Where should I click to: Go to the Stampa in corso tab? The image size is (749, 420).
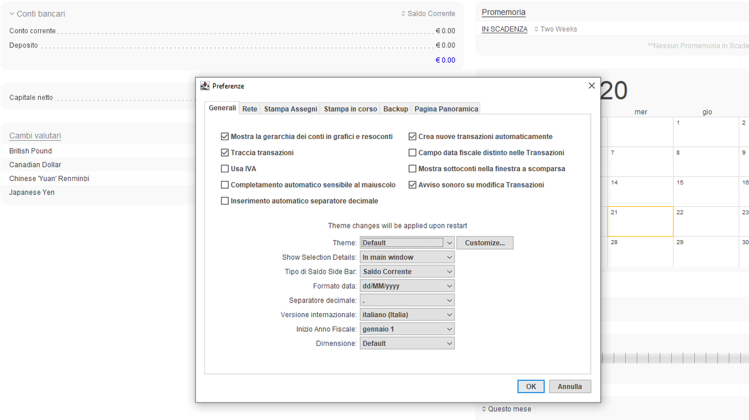[x=351, y=109]
